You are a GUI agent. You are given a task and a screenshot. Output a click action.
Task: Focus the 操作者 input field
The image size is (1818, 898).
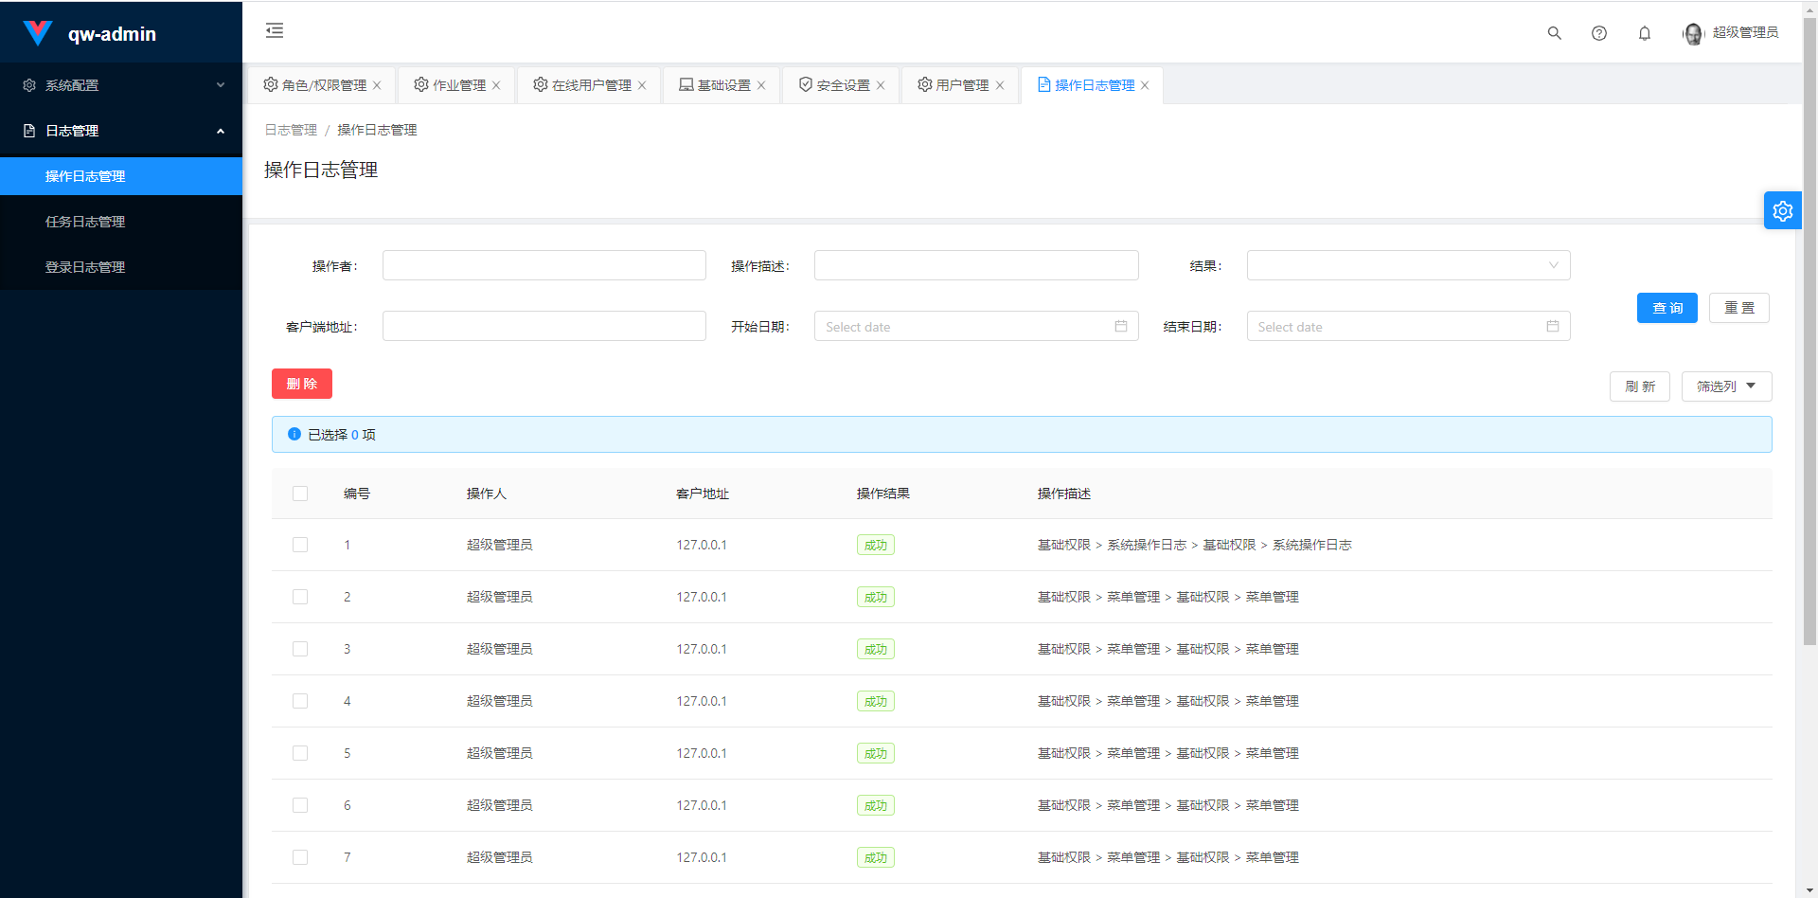click(x=544, y=265)
